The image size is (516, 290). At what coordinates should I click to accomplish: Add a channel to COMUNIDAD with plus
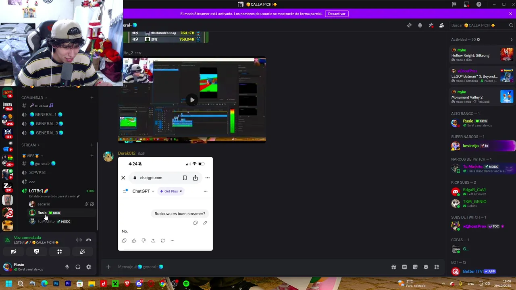92,98
